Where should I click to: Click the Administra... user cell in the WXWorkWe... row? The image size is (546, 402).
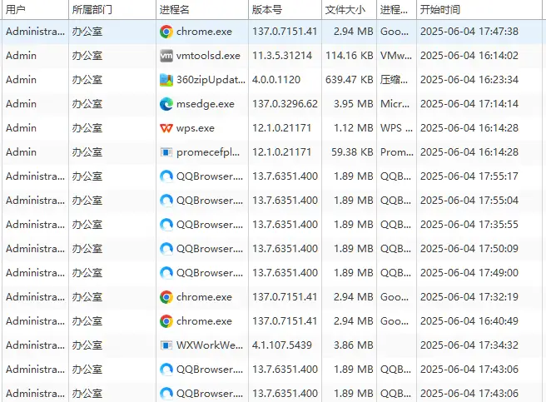click(x=35, y=345)
